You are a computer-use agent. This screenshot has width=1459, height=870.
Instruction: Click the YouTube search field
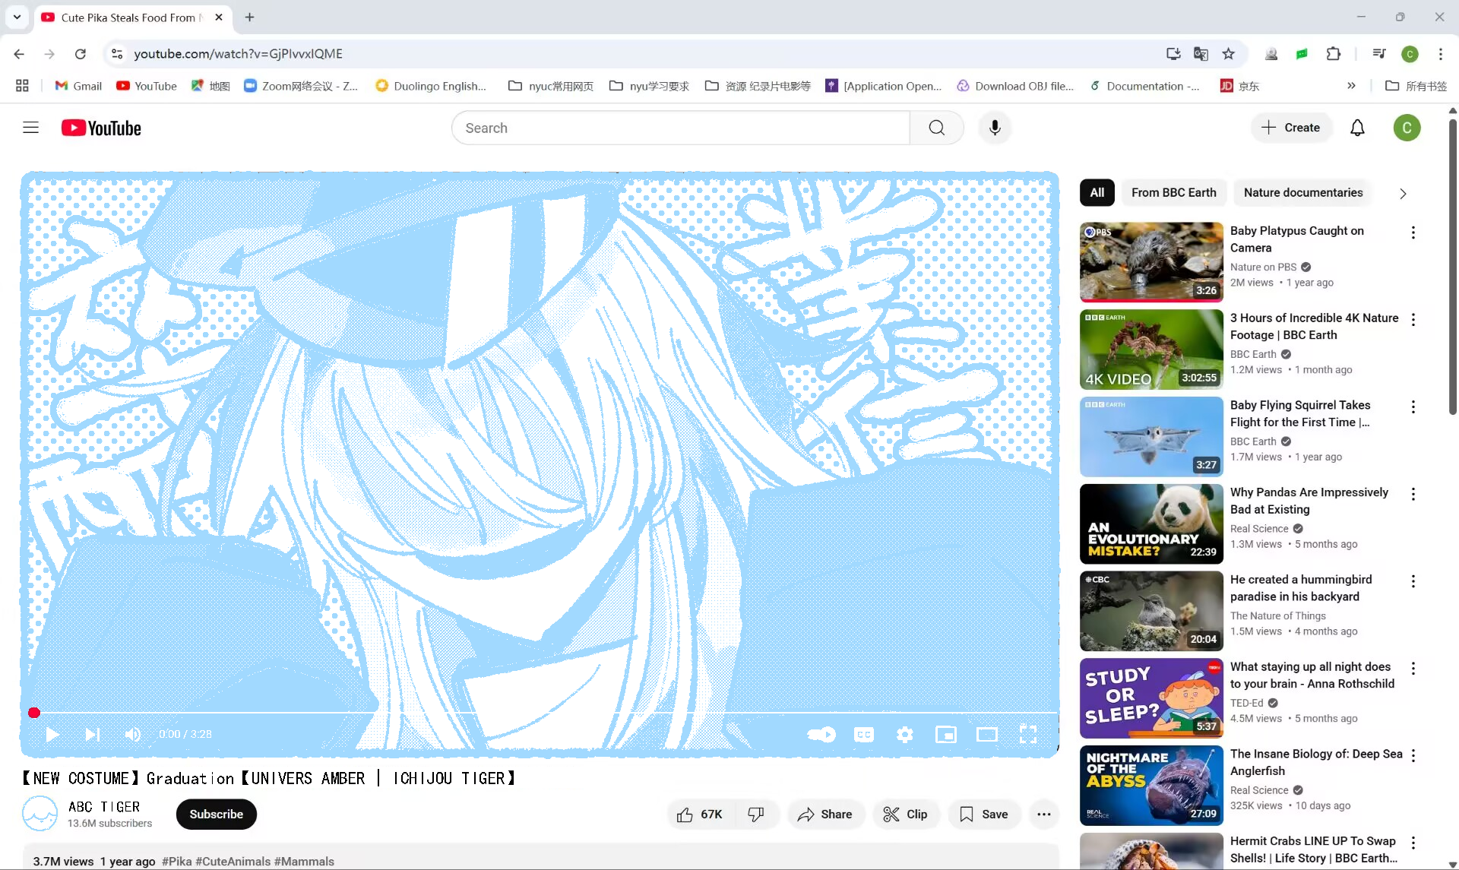680,128
